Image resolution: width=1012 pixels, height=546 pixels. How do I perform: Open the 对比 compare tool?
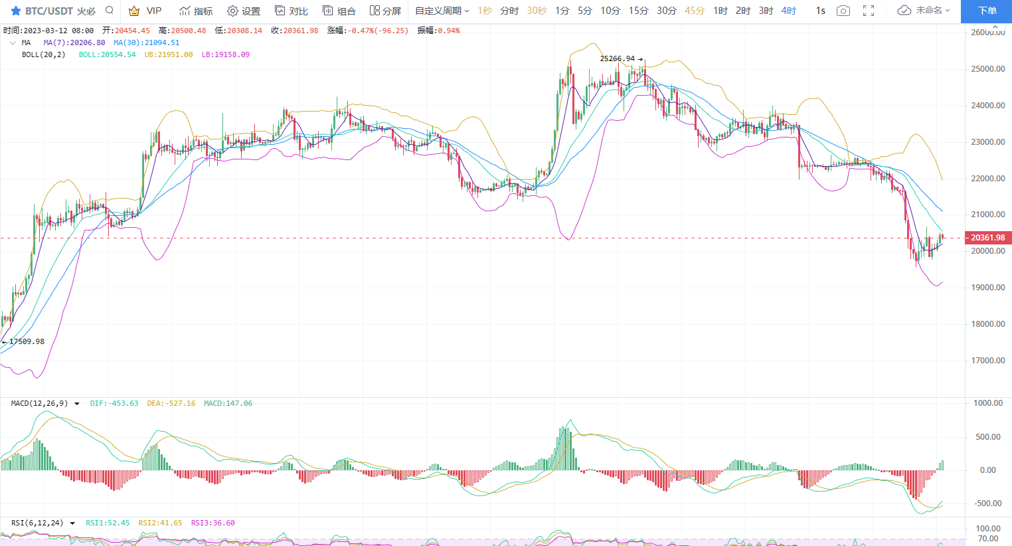[292, 11]
